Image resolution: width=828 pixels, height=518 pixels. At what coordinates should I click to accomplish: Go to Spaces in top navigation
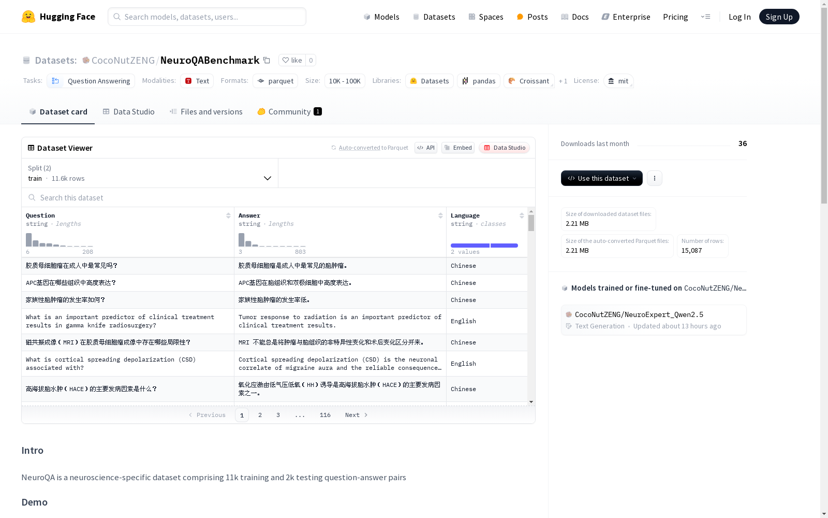click(486, 17)
